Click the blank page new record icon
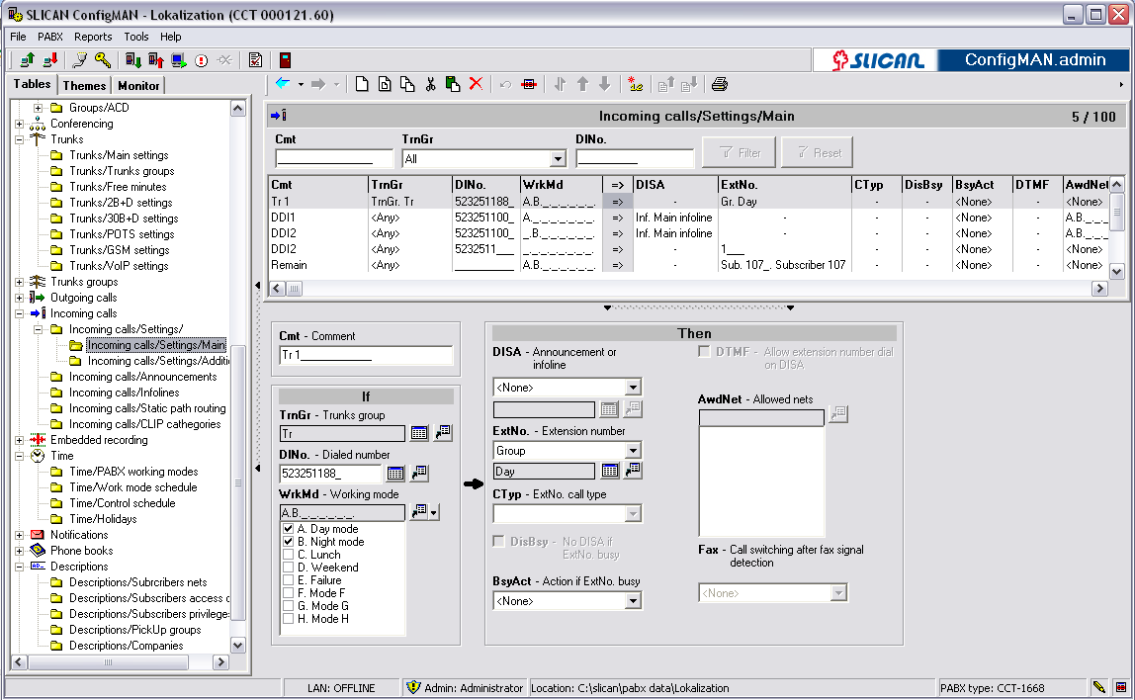The height and width of the screenshot is (700, 1135). (362, 84)
